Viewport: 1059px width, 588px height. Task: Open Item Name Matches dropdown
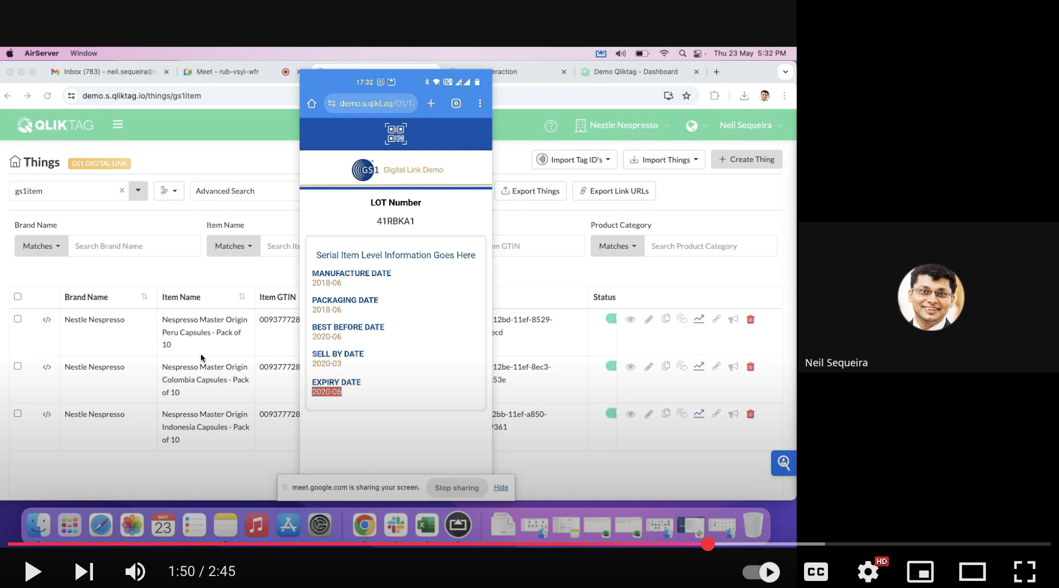233,246
